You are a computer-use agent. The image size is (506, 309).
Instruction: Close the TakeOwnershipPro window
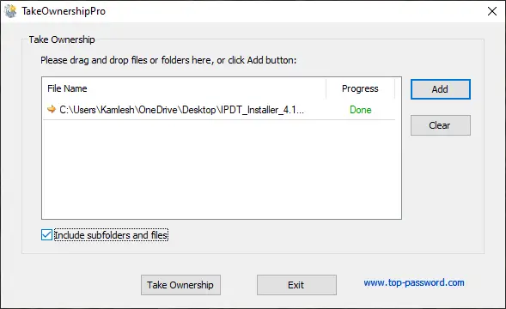tap(492, 11)
